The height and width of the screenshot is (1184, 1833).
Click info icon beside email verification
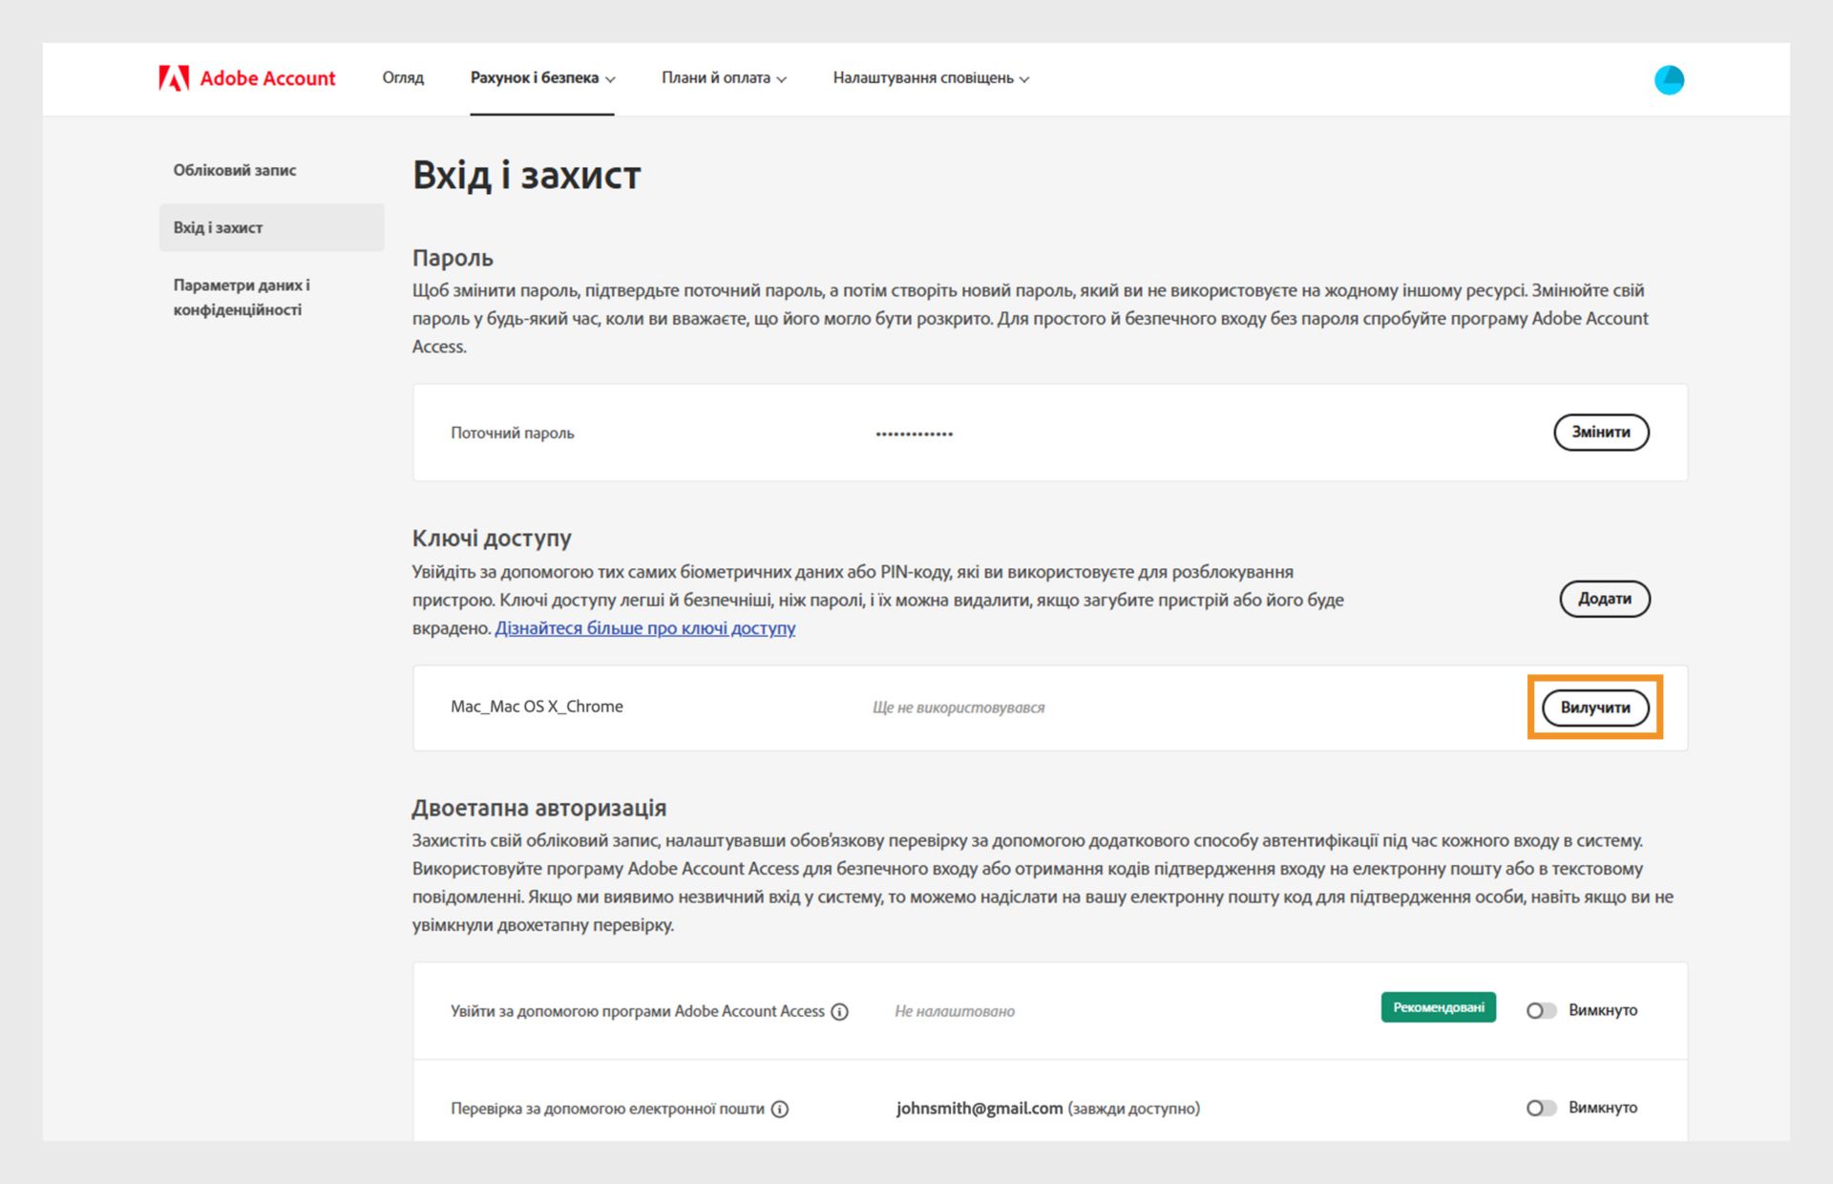(780, 1110)
